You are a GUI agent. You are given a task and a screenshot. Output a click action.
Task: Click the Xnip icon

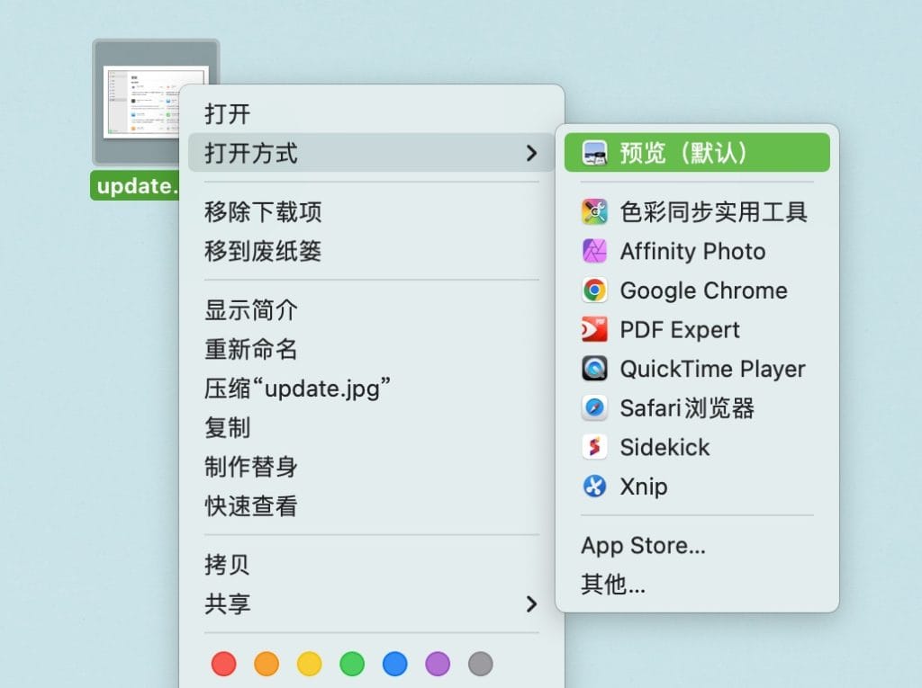point(594,487)
